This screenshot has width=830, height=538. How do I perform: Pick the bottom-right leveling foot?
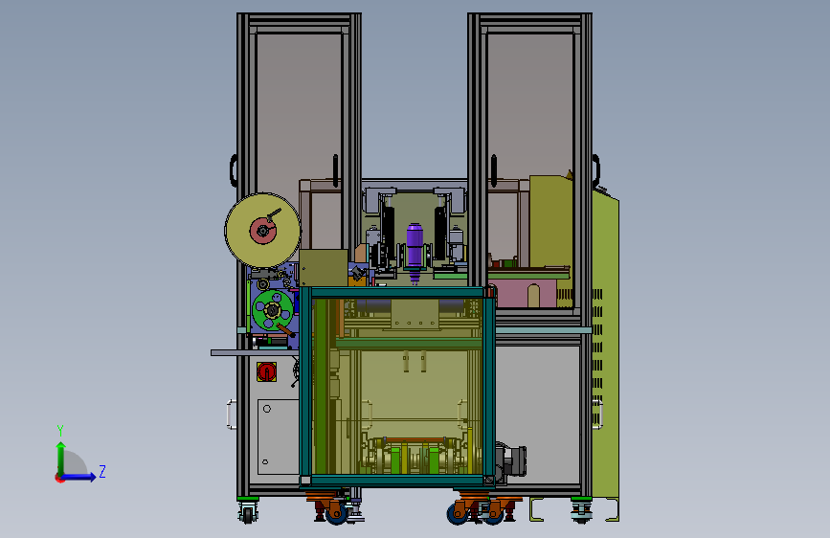tap(581, 511)
